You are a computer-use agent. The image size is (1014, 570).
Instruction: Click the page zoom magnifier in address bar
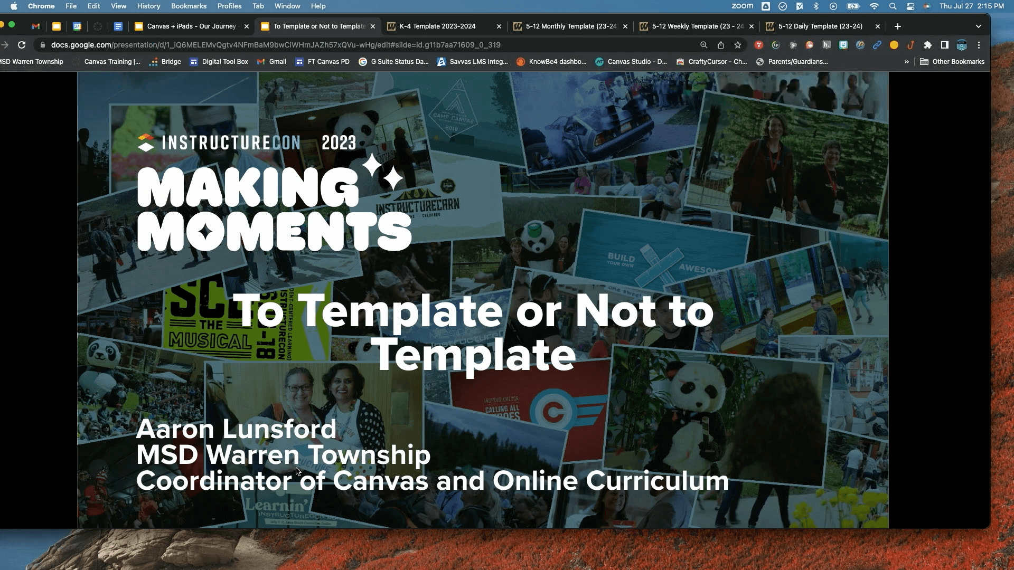(703, 45)
